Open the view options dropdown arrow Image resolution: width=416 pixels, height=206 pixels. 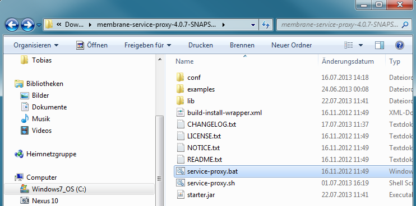(x=360, y=45)
